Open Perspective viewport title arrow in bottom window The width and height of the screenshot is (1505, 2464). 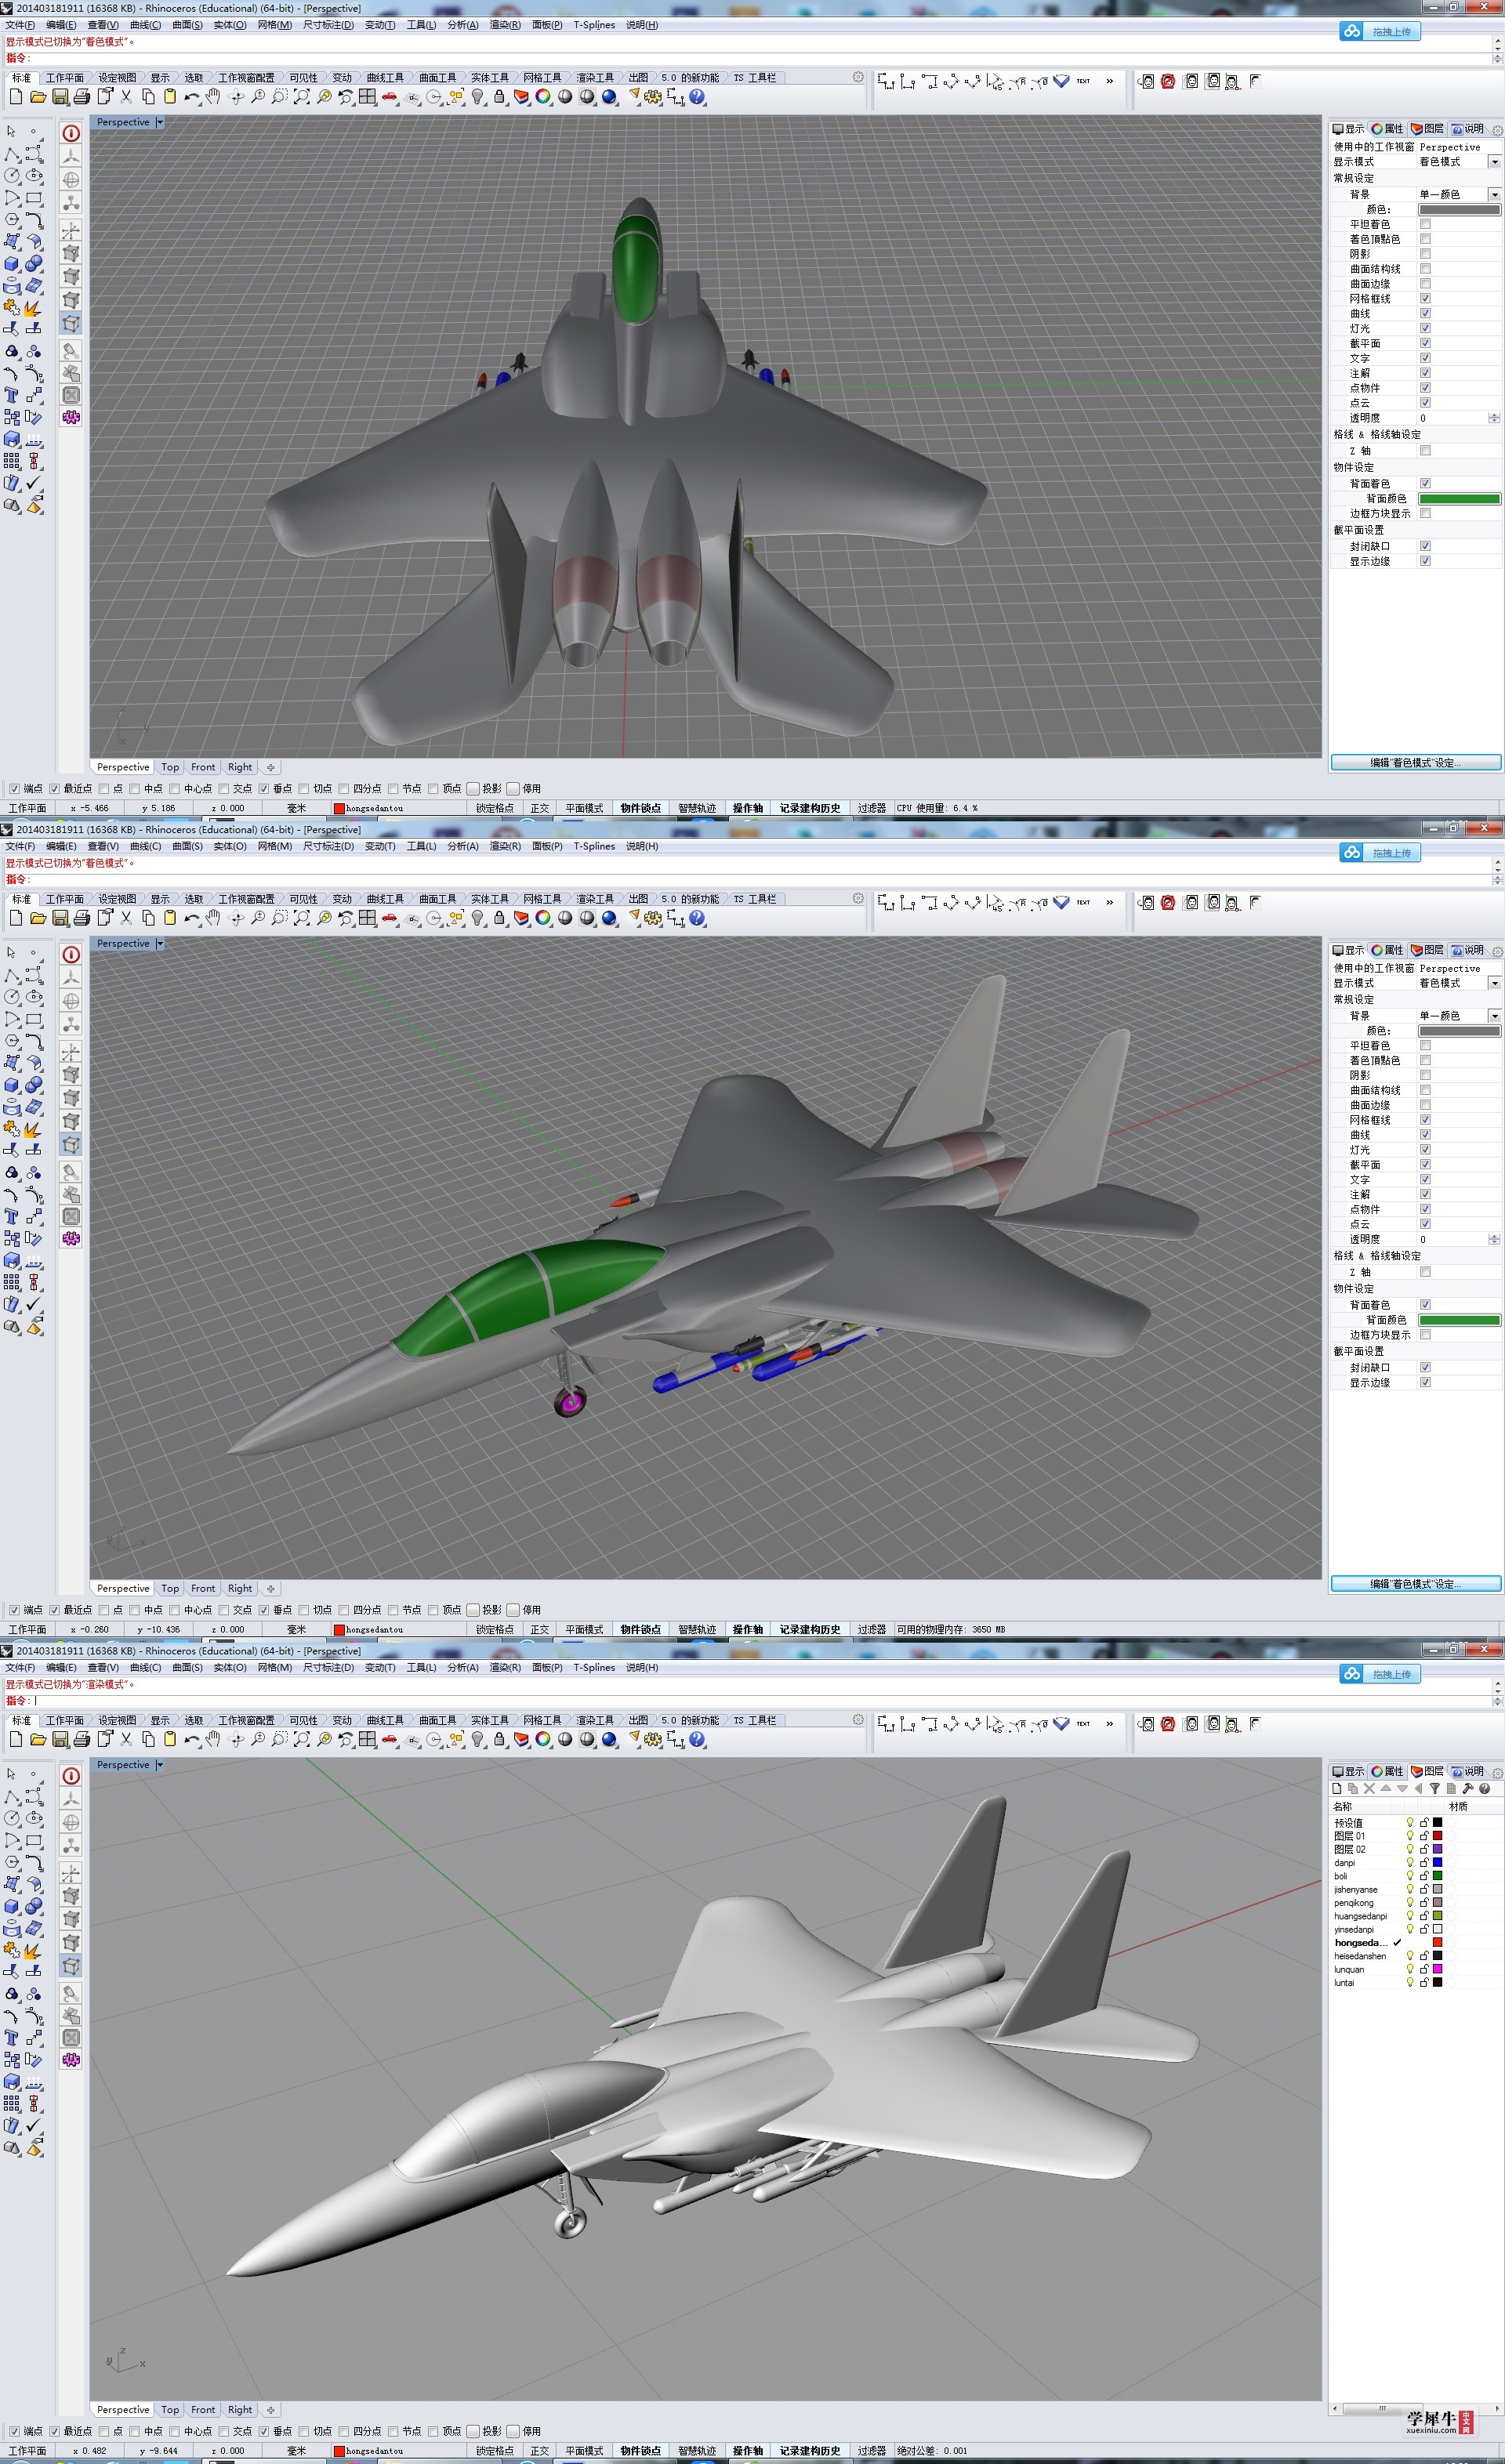coord(159,1765)
